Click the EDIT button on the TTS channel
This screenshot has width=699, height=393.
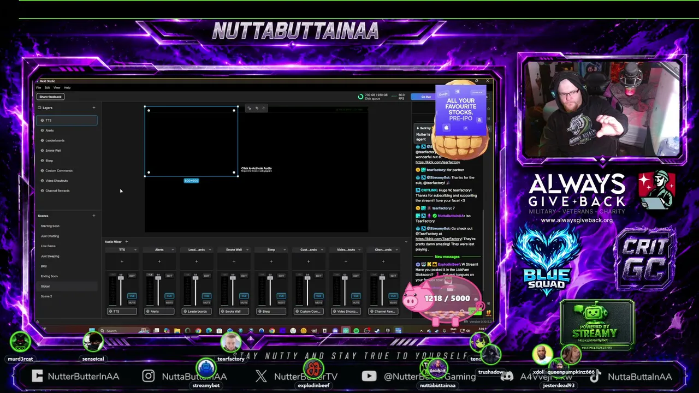(132, 276)
